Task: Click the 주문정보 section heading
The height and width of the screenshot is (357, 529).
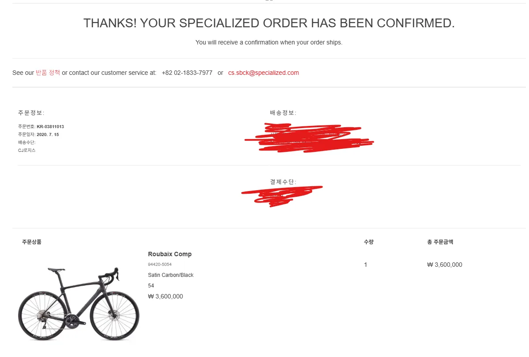Action: click(x=31, y=113)
